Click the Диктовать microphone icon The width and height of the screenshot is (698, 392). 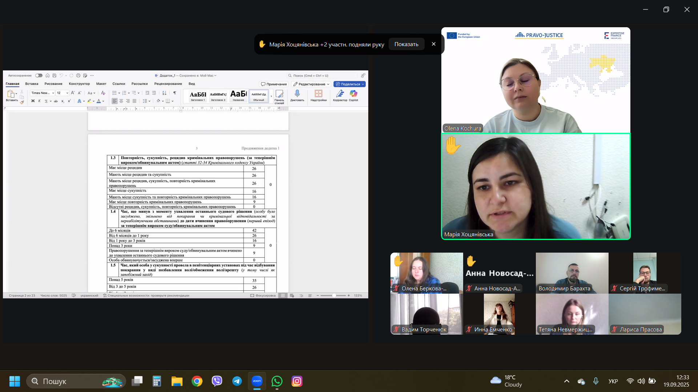297,94
